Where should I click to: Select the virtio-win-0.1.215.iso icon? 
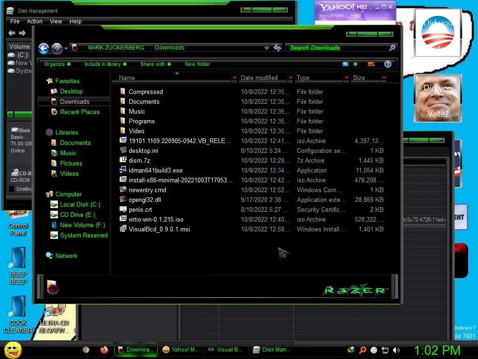click(123, 219)
